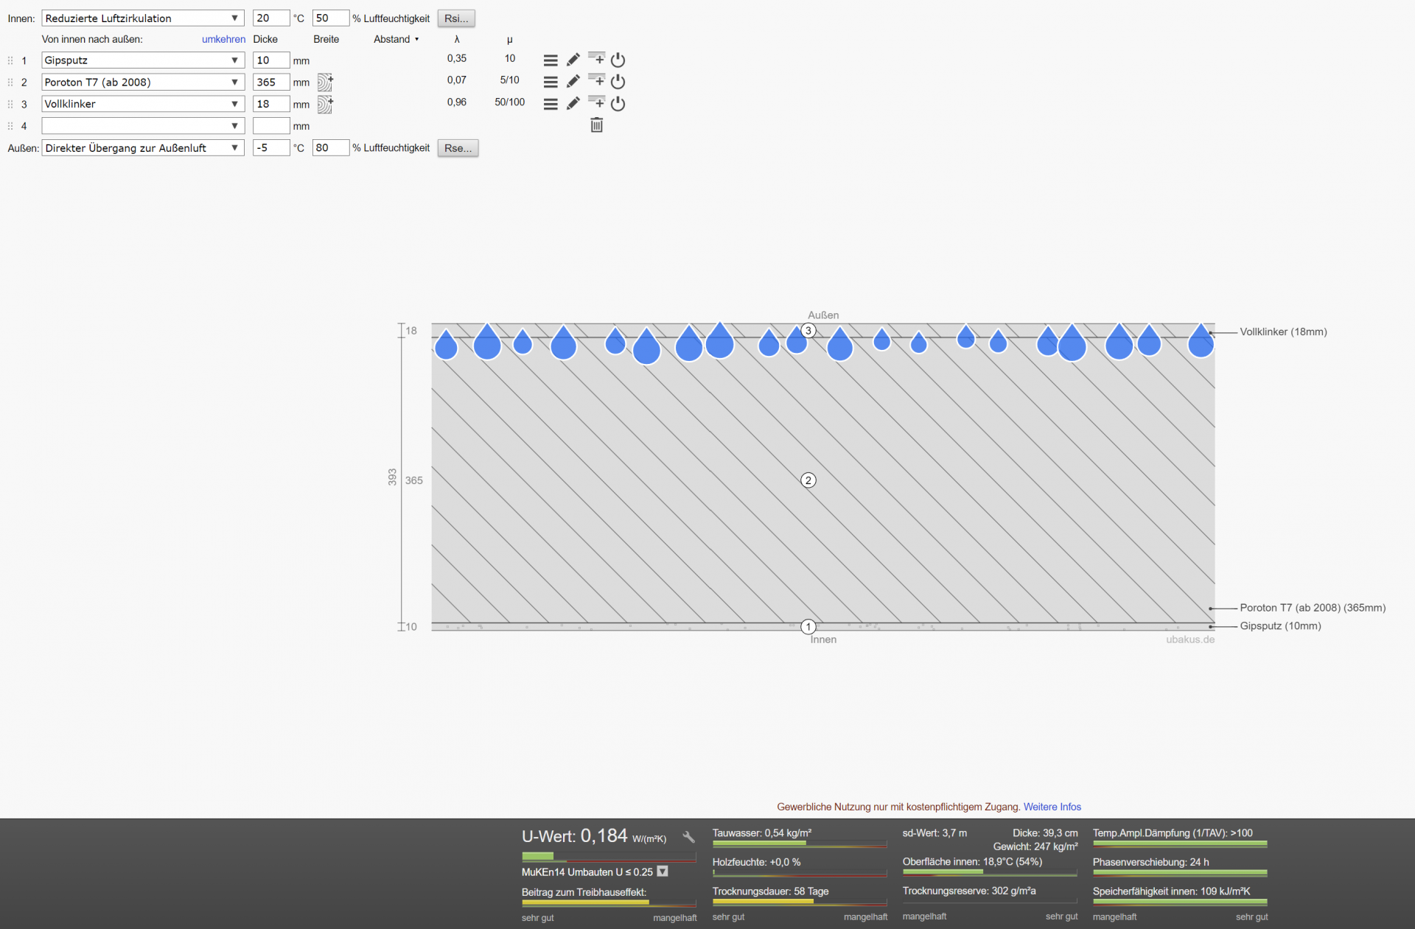Click the wrench icon beside U-Wert
The image size is (1415, 929).
(x=688, y=837)
